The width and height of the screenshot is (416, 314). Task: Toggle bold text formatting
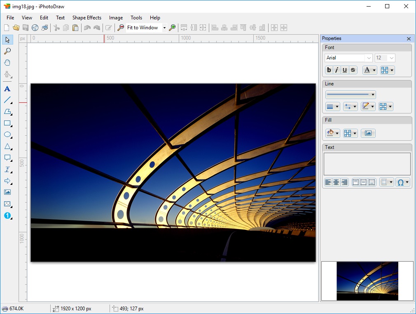point(328,70)
